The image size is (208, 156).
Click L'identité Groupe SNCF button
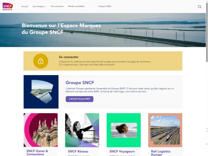pyautogui.click(x=79, y=99)
